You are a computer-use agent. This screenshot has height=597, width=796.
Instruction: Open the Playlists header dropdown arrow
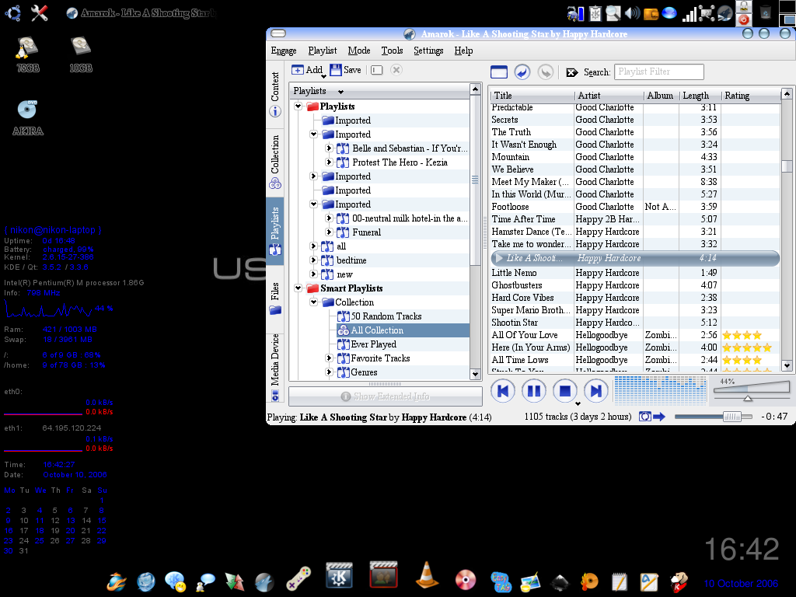pos(340,92)
